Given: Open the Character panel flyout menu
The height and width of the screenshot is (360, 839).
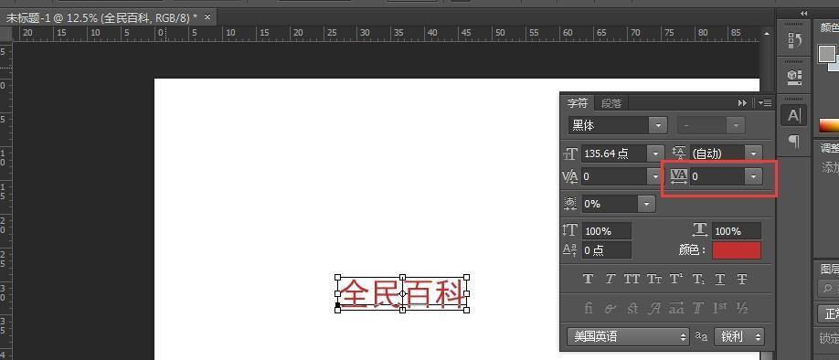Looking at the screenshot, I should [765, 102].
